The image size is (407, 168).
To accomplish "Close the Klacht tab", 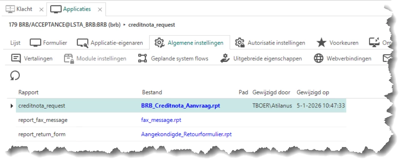I will tap(40, 9).
